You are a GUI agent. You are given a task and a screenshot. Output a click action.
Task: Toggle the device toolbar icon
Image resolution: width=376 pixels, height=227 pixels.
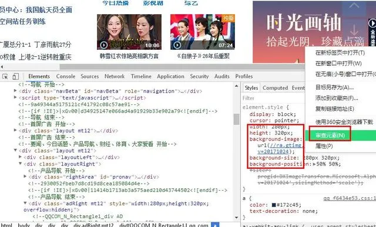click(16, 76)
